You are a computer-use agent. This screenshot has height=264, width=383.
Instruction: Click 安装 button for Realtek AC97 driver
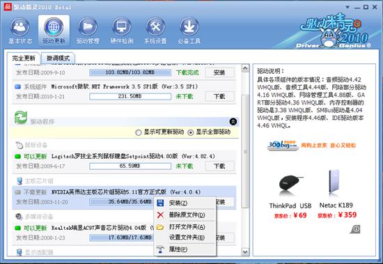[x=224, y=238]
